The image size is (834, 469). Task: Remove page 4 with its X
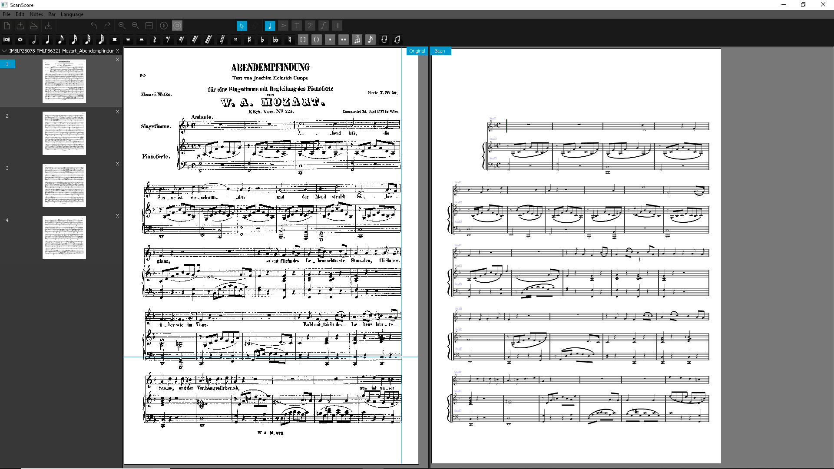tap(117, 216)
